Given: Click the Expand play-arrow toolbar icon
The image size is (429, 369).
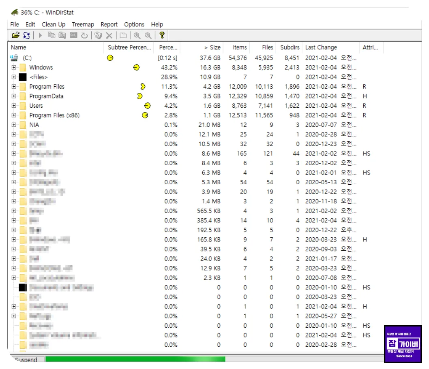Looking at the screenshot, I should click(x=40, y=35).
